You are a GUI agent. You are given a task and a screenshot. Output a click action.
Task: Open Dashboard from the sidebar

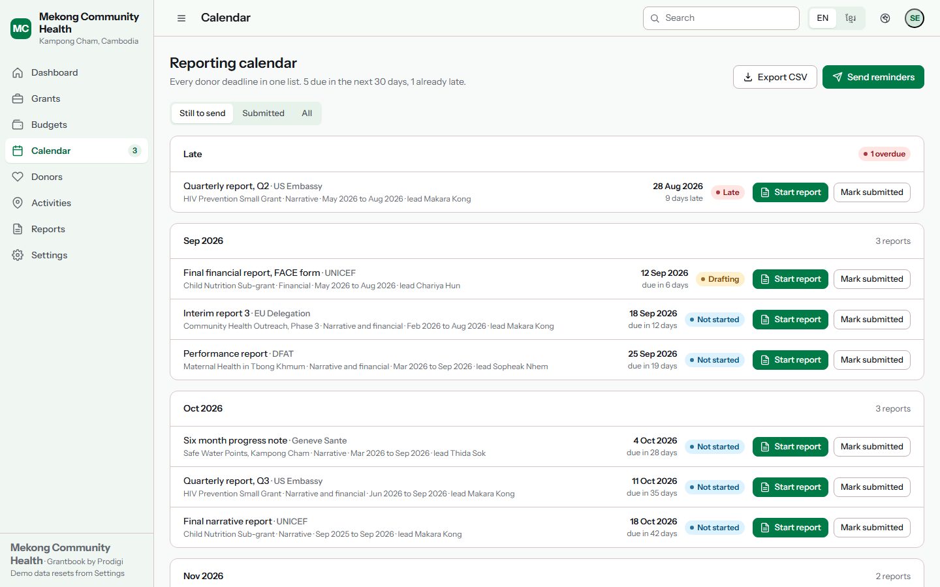[x=76, y=72]
